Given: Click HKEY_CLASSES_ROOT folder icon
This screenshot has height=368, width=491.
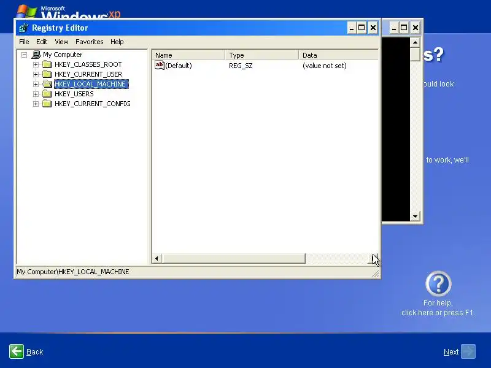Looking at the screenshot, I should tap(47, 64).
